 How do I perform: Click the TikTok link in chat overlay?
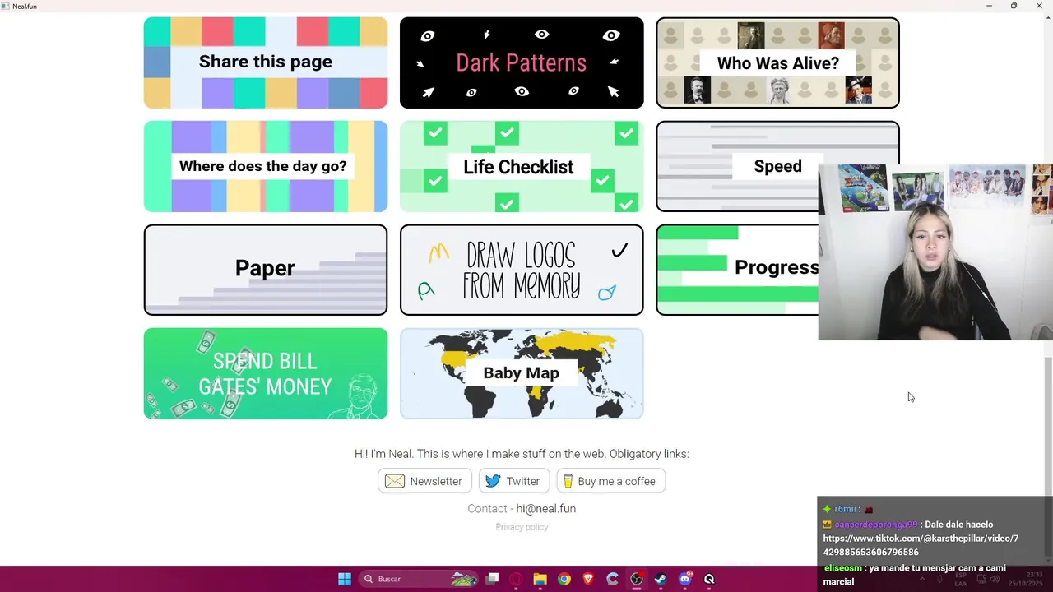(921, 545)
